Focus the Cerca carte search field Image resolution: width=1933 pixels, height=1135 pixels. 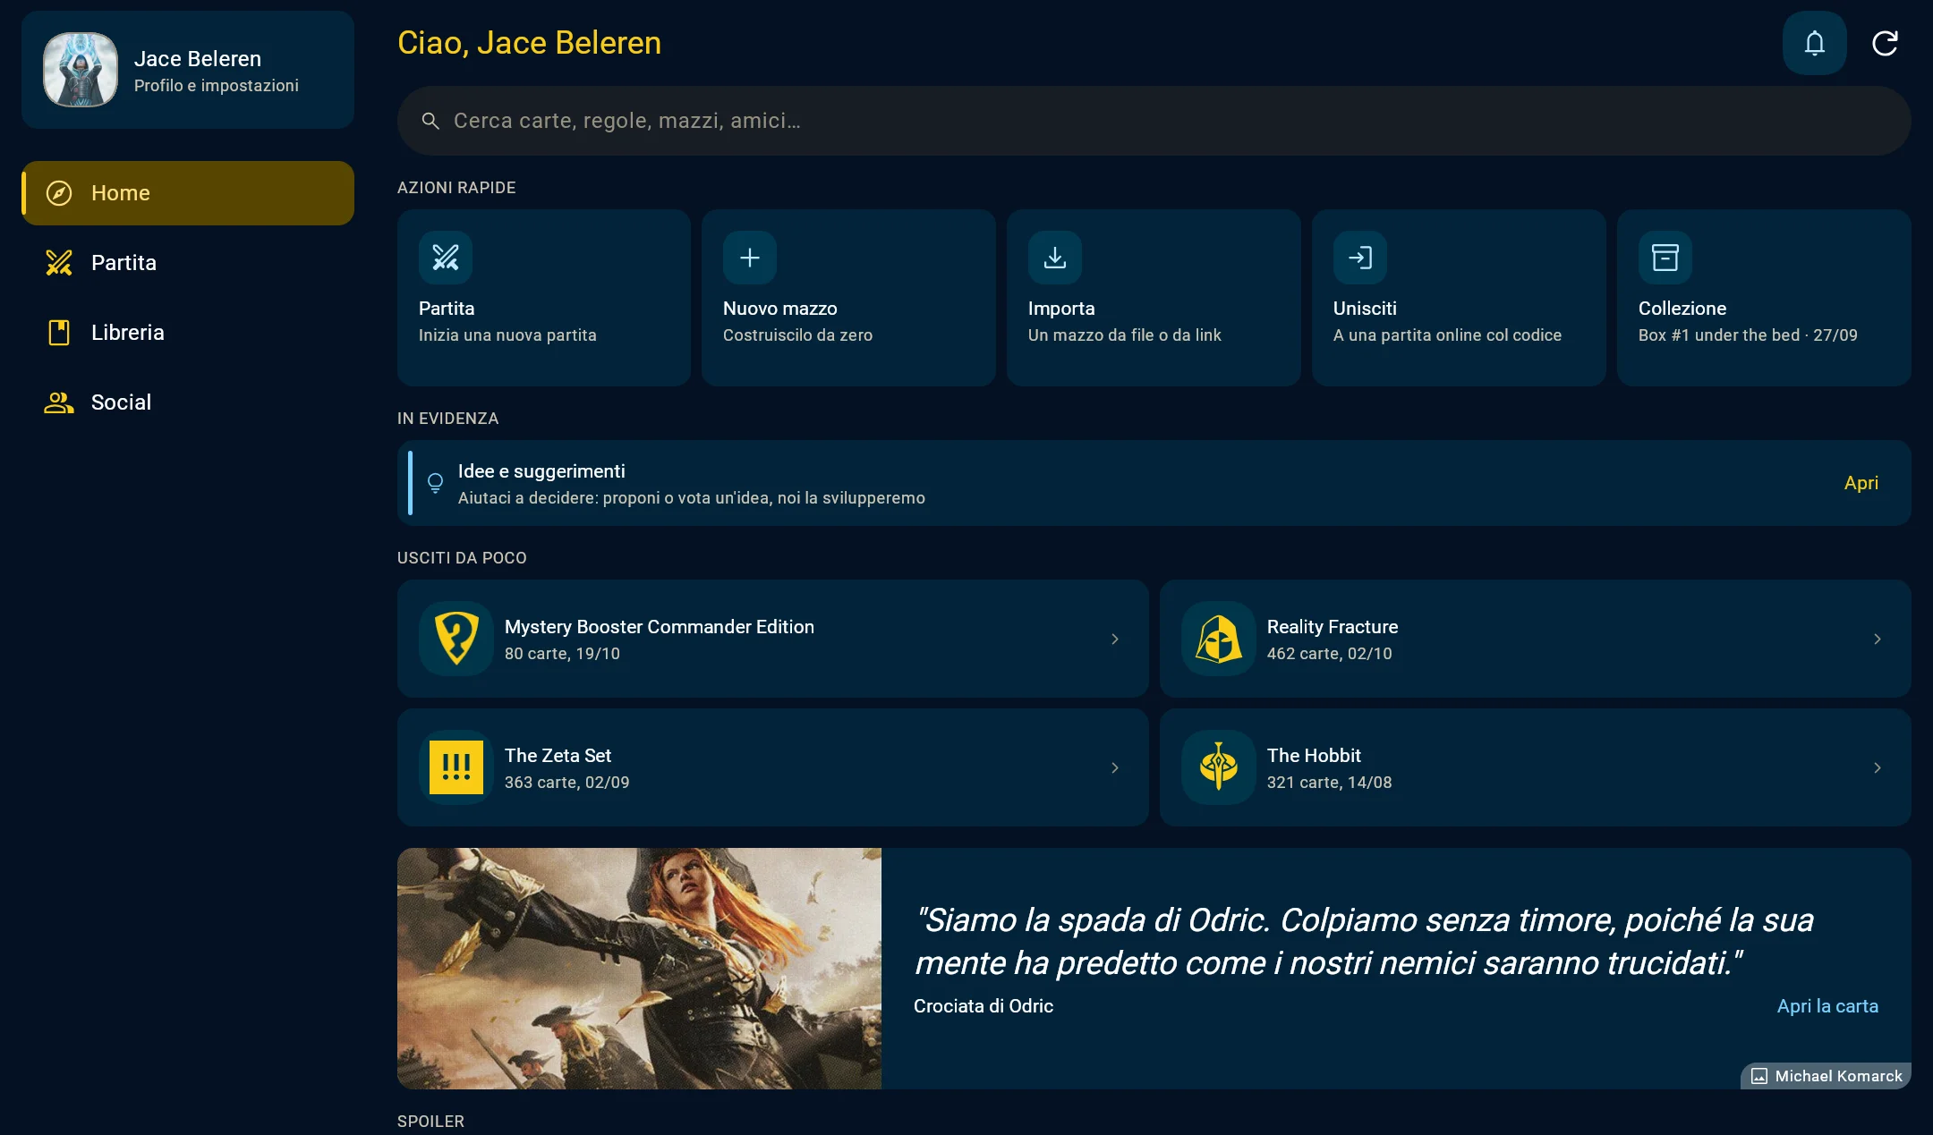(x=1154, y=121)
